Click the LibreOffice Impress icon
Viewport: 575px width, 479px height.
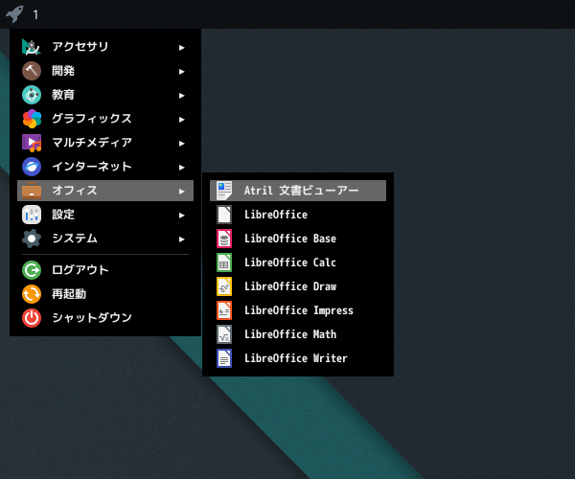[x=224, y=310]
